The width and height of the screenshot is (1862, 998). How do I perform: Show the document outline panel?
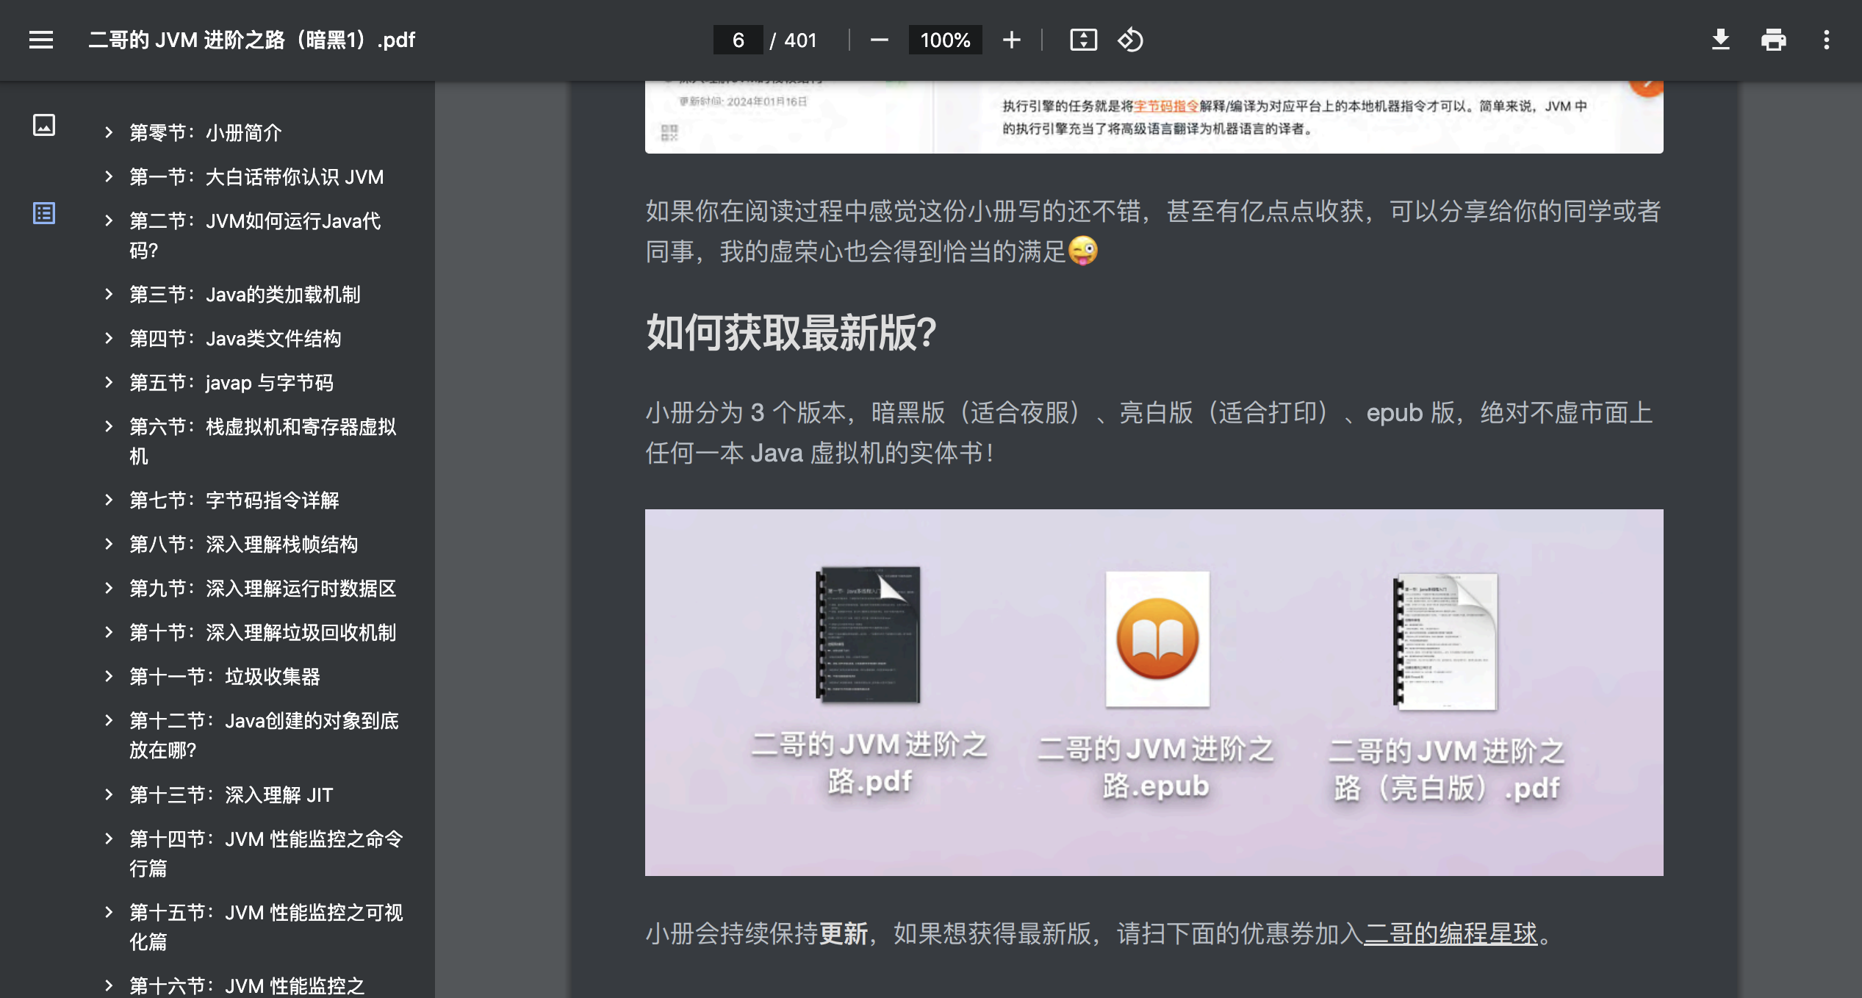(x=45, y=214)
